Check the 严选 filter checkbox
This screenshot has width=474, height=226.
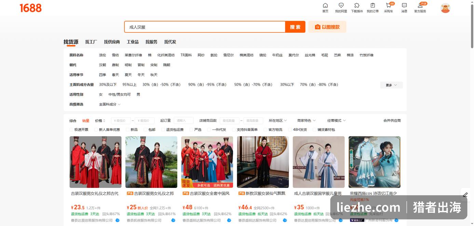pyautogui.click(x=191, y=130)
